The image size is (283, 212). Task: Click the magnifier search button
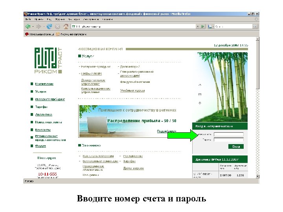coord(255,27)
